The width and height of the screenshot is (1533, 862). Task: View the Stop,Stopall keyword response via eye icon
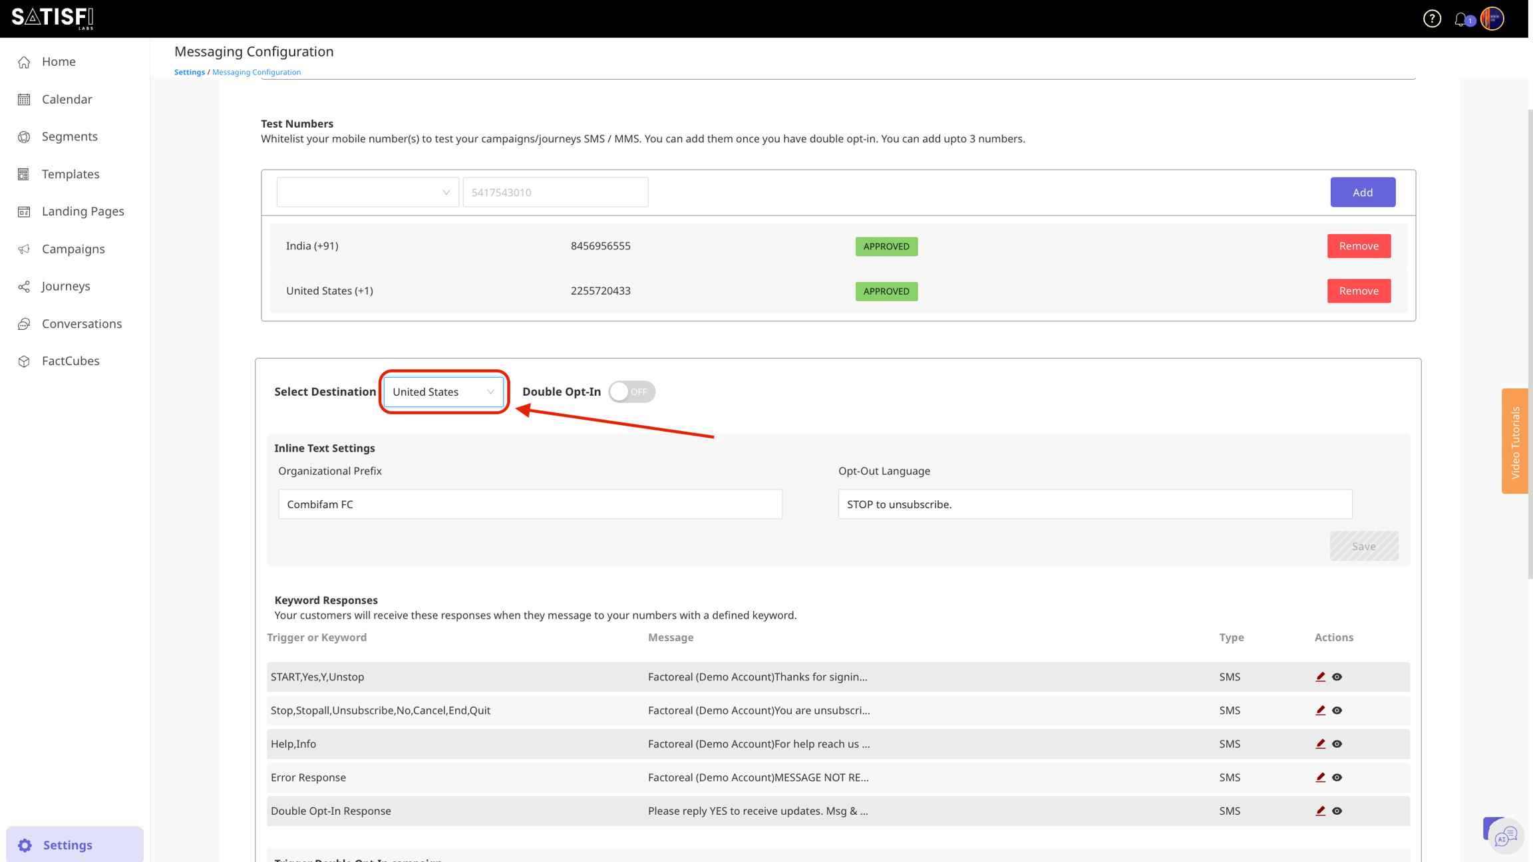(1337, 710)
